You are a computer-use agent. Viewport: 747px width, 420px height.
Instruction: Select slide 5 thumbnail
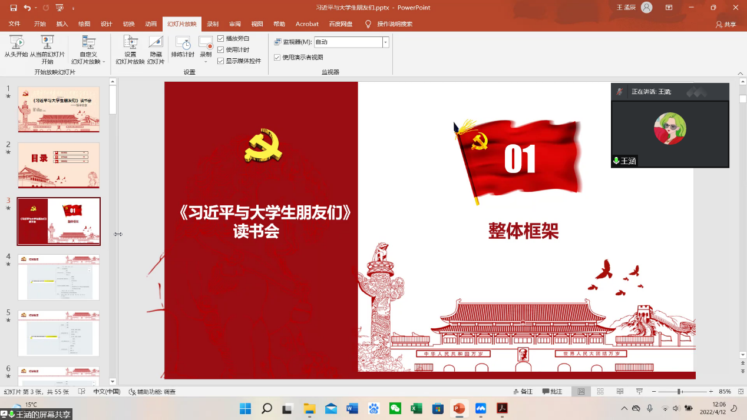click(58, 333)
